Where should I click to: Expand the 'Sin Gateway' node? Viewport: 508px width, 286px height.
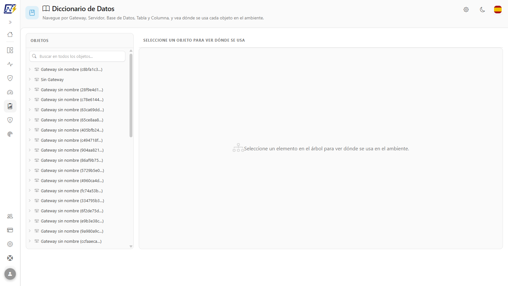(x=30, y=79)
